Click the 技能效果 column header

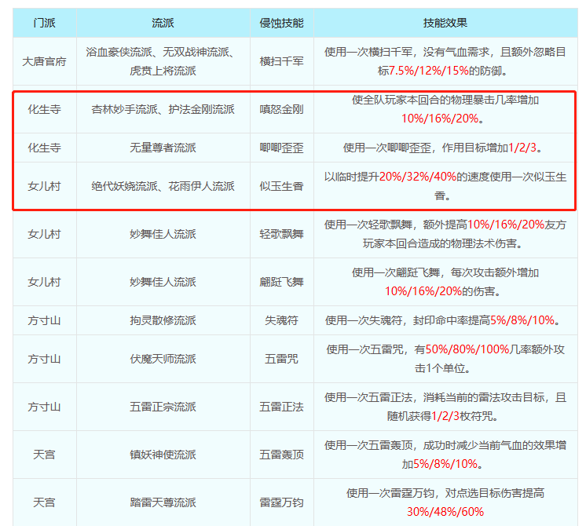tap(445, 24)
